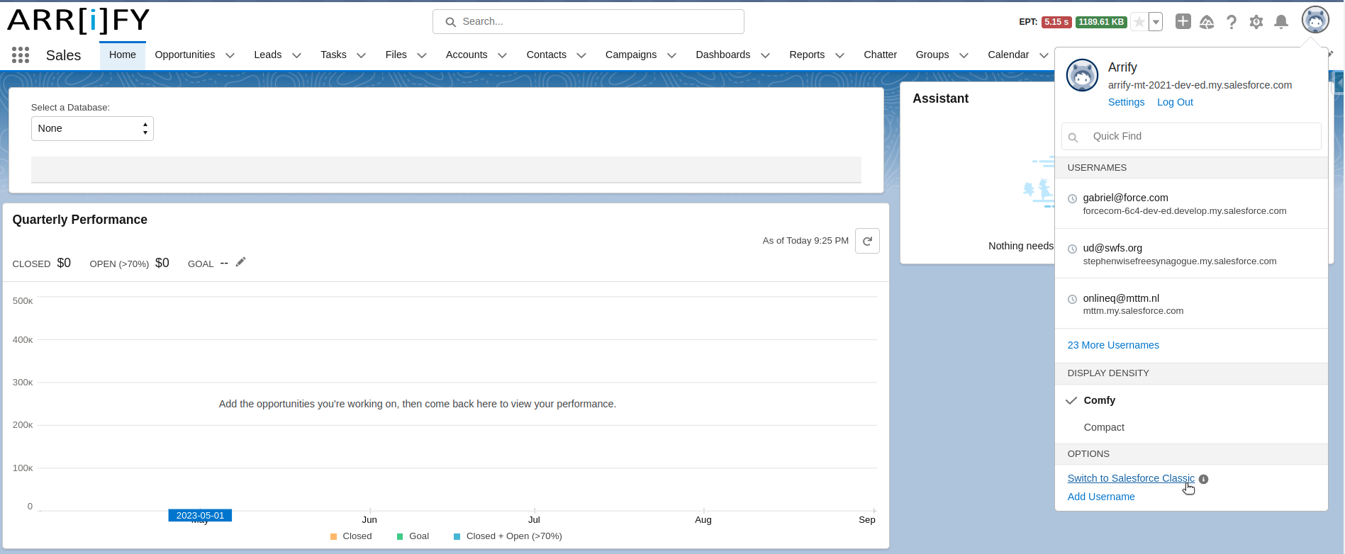
Task: Click into the Quick Find field
Action: point(1191,136)
